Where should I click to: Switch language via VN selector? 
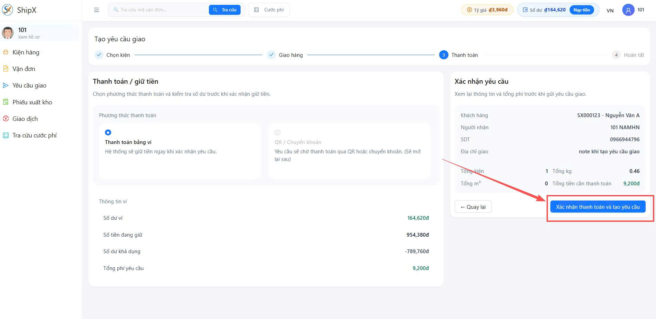click(610, 10)
